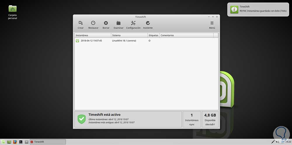
Task: Create a new snapshot with Crear
Action: (x=81, y=25)
